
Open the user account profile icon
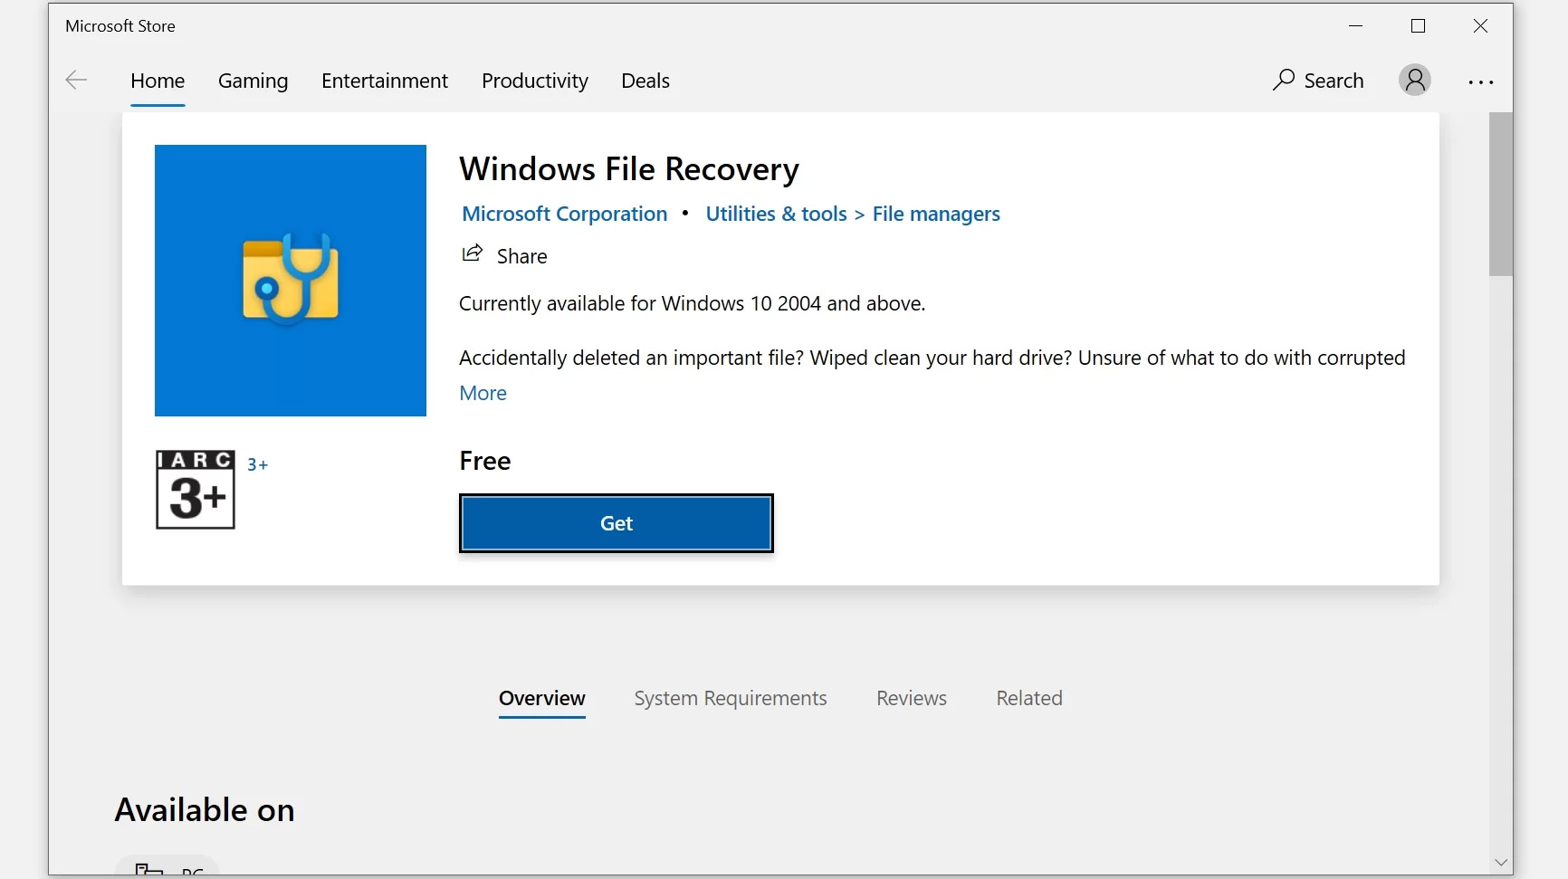coord(1415,81)
